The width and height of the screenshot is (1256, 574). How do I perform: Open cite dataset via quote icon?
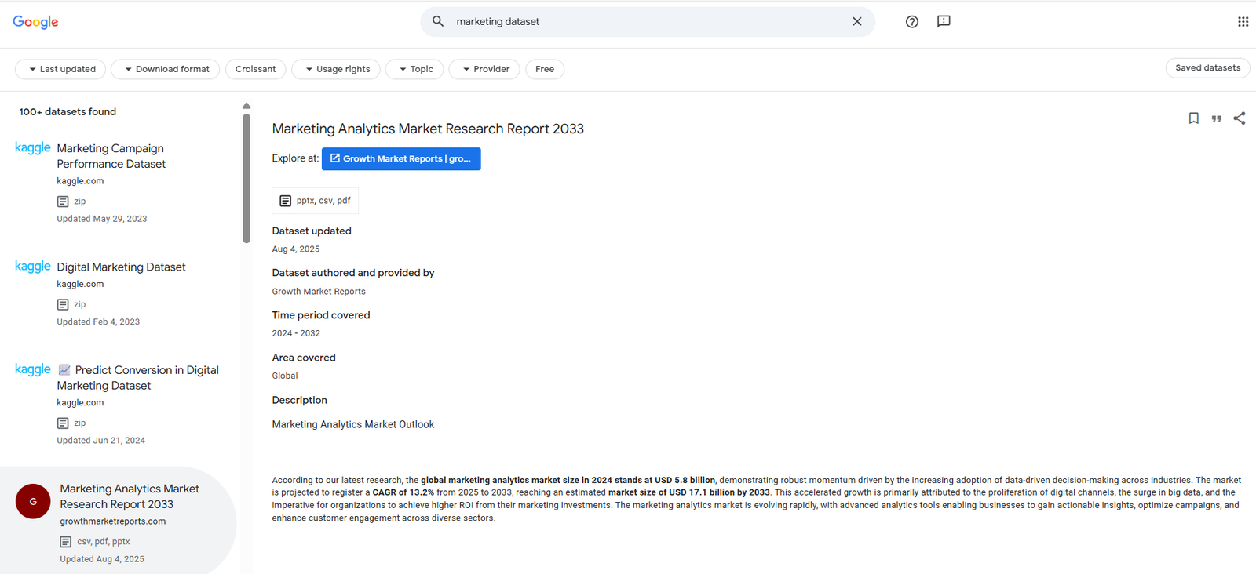(1216, 118)
